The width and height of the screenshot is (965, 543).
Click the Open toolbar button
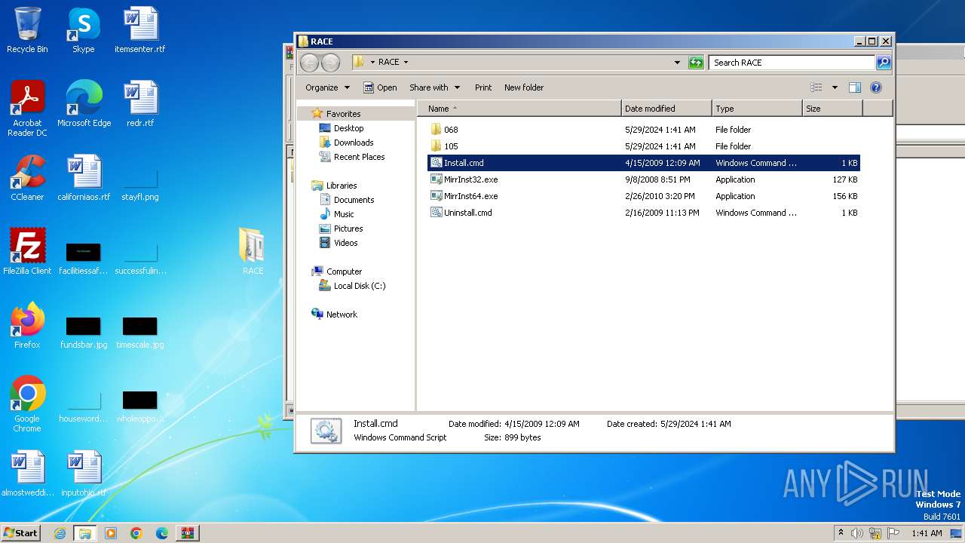coord(380,87)
